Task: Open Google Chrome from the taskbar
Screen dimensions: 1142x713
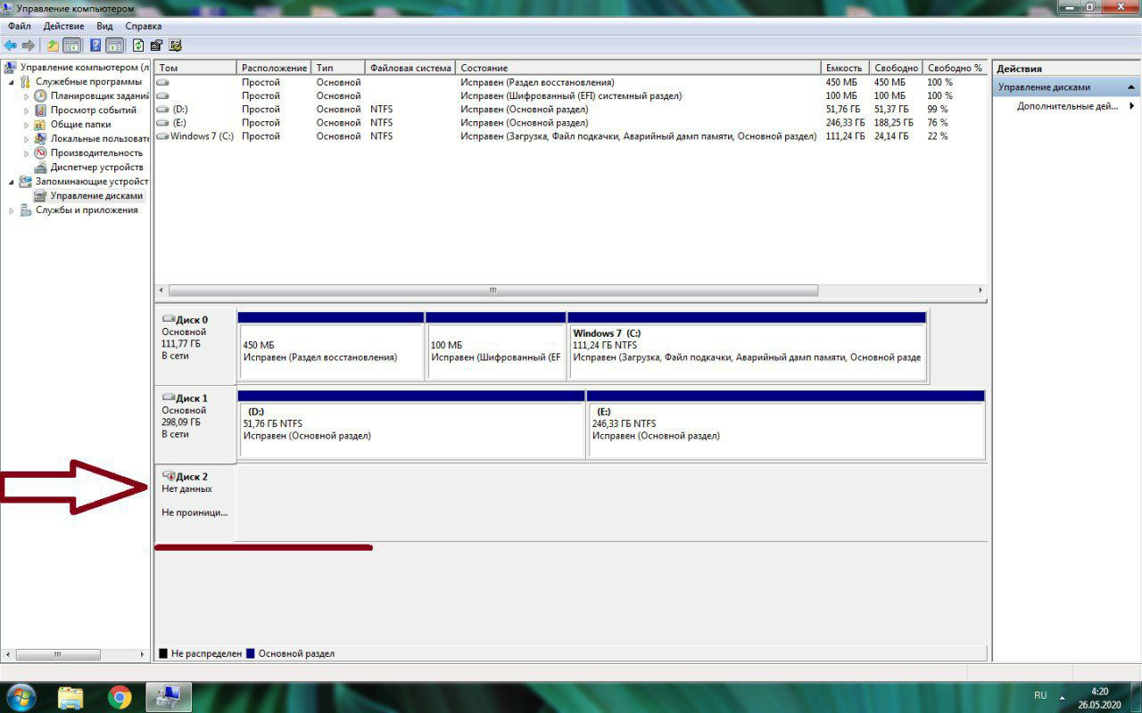Action: [120, 696]
